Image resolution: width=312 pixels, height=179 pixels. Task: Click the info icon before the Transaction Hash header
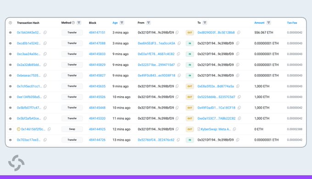[x=11, y=23]
